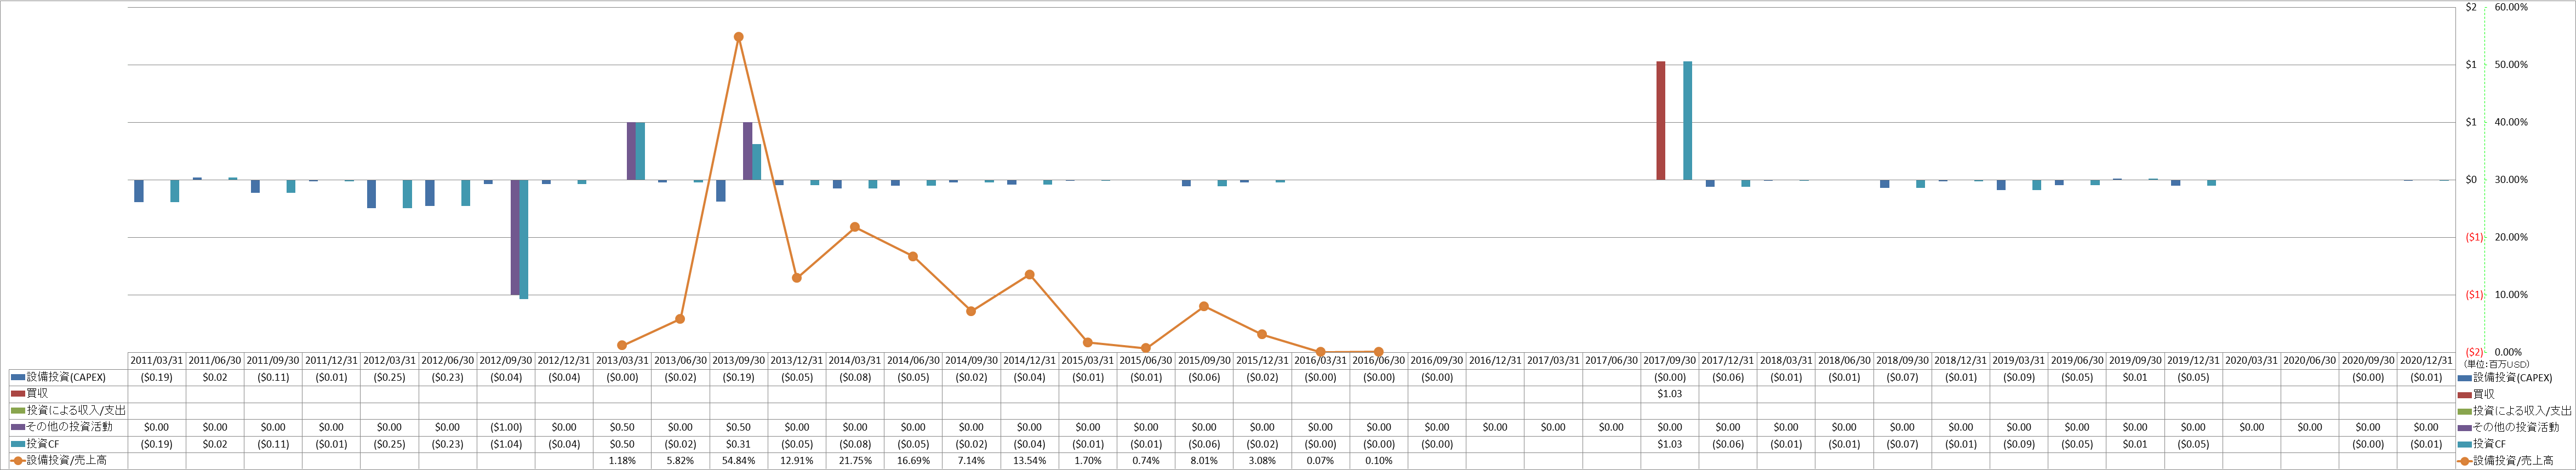Screen dimensions: 2576x470
Task: Click the 2011/03/31 date column header
Action: coord(157,361)
